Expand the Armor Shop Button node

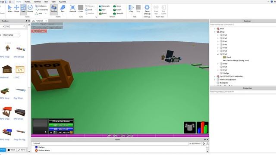(215, 80)
